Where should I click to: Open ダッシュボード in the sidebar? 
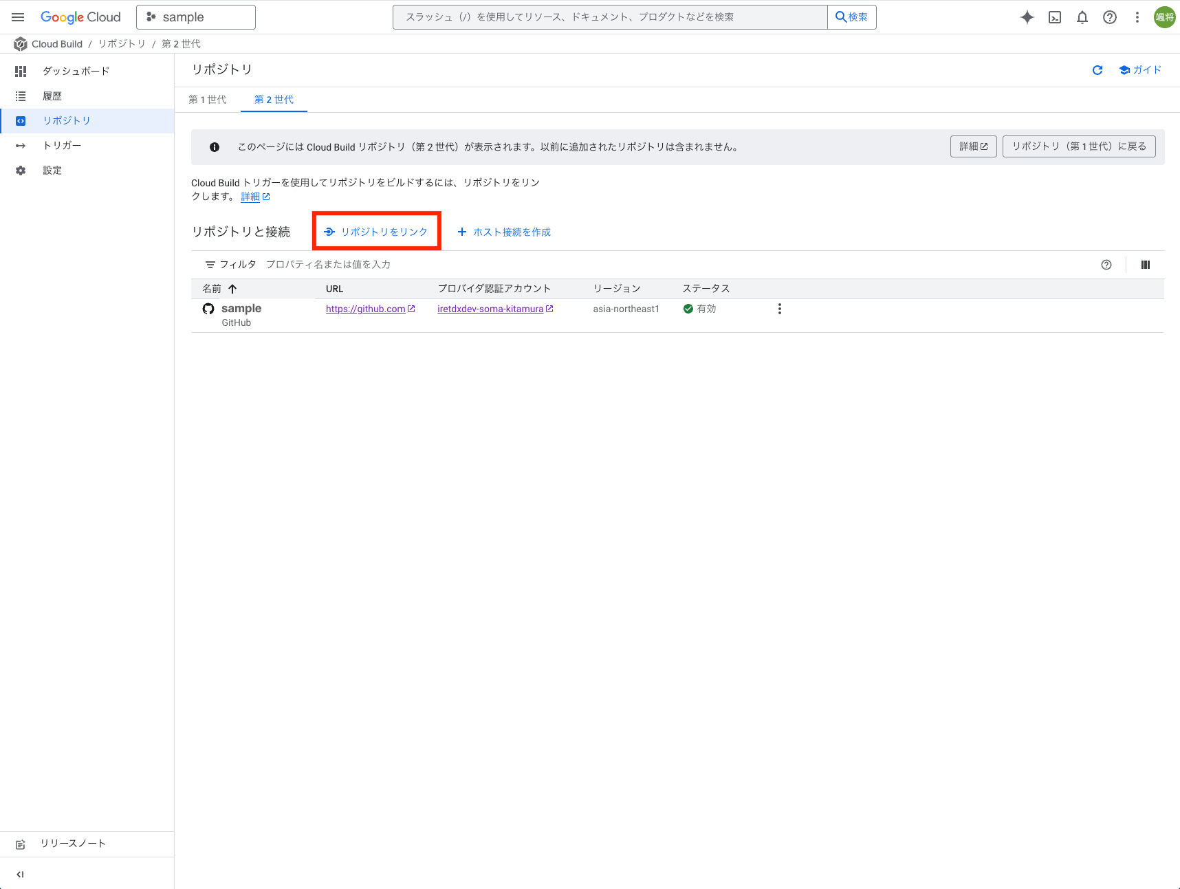87,71
